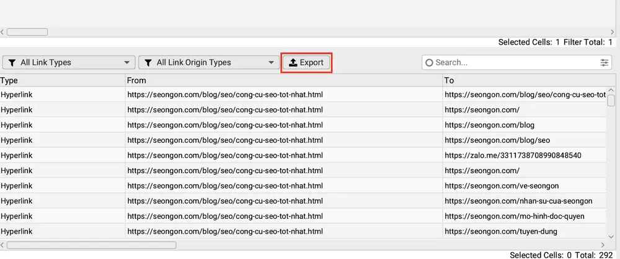Image resolution: width=620 pixels, height=259 pixels.
Task: Select the Hyperlink cell in the ve-seongon row
Action: 63,185
